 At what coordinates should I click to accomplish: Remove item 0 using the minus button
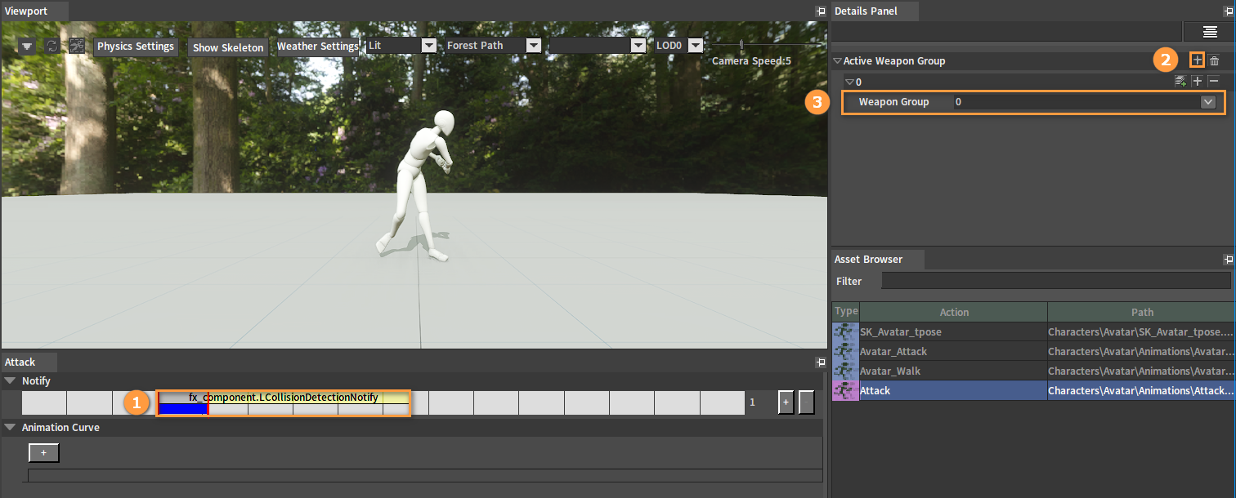click(1214, 82)
